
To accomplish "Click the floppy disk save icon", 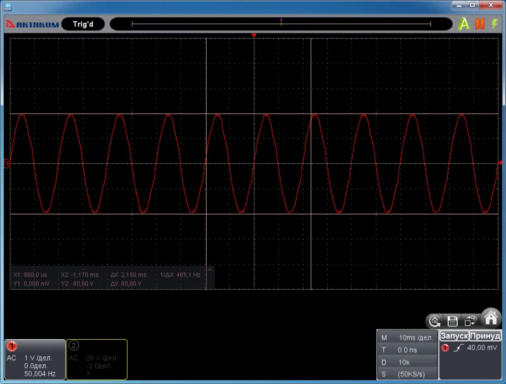I will pos(452,321).
